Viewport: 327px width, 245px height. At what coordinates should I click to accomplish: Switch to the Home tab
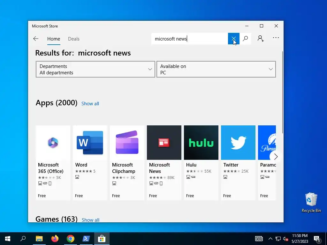54,39
